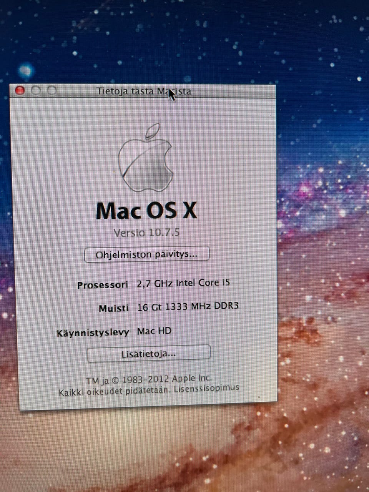Click the TM ja © 1983-2012 Apple Inc. text
The image size is (369, 492).
tap(149, 379)
